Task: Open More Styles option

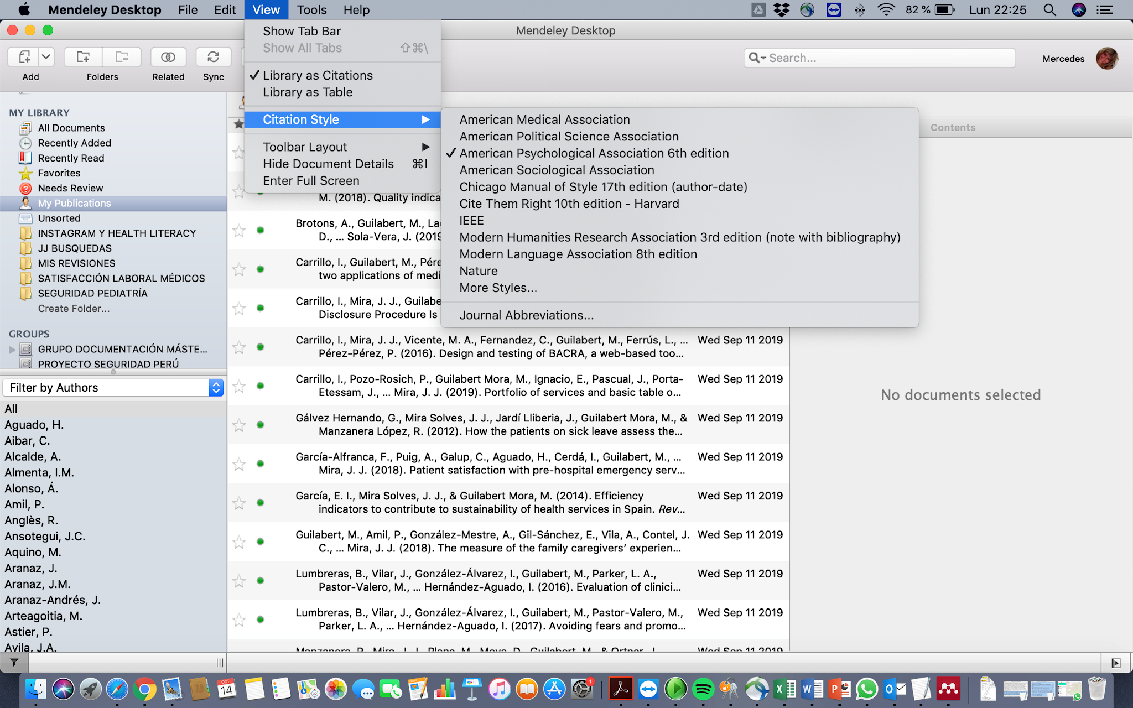Action: (x=498, y=288)
